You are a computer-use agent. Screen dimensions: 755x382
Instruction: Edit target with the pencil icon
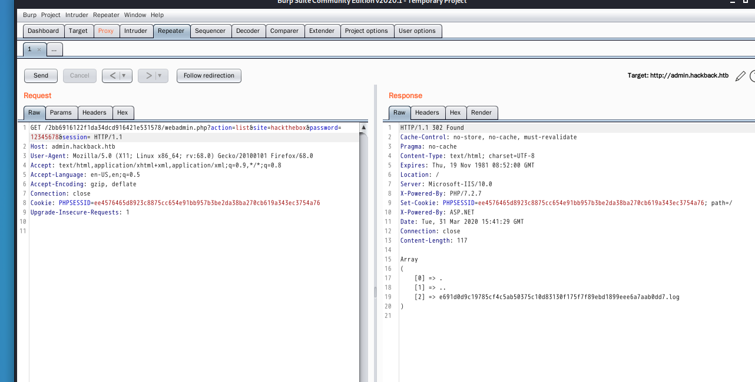(741, 76)
